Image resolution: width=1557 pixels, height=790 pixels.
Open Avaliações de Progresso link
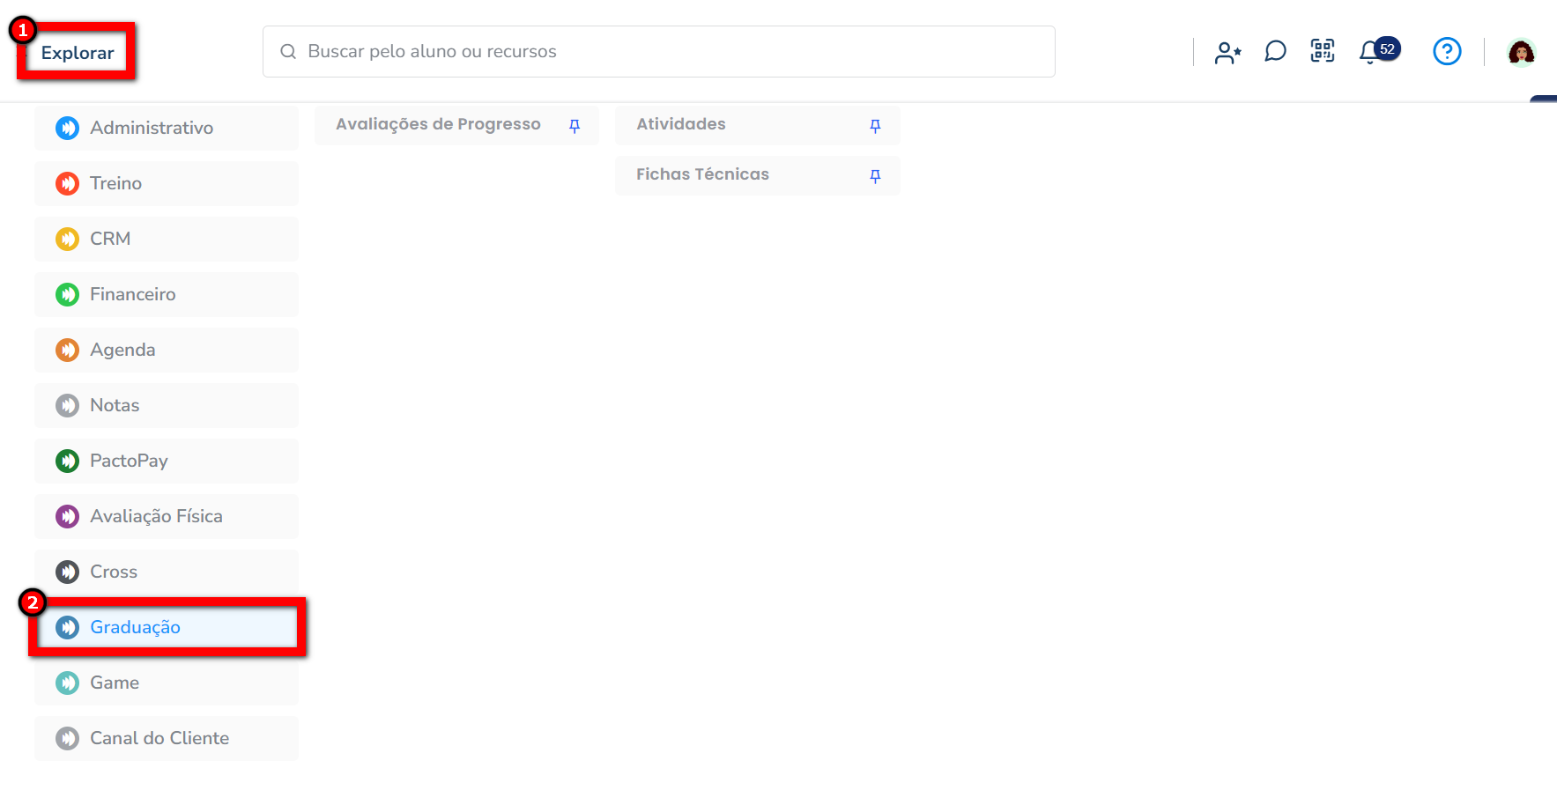tap(438, 125)
